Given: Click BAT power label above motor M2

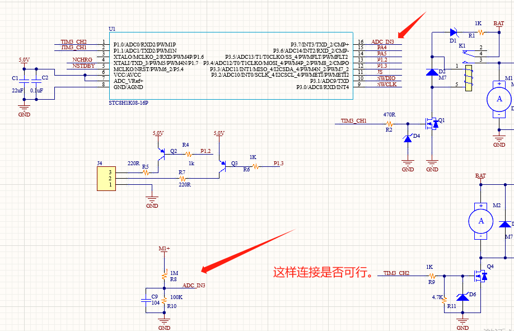Looking at the screenshot, I should 480,176.
